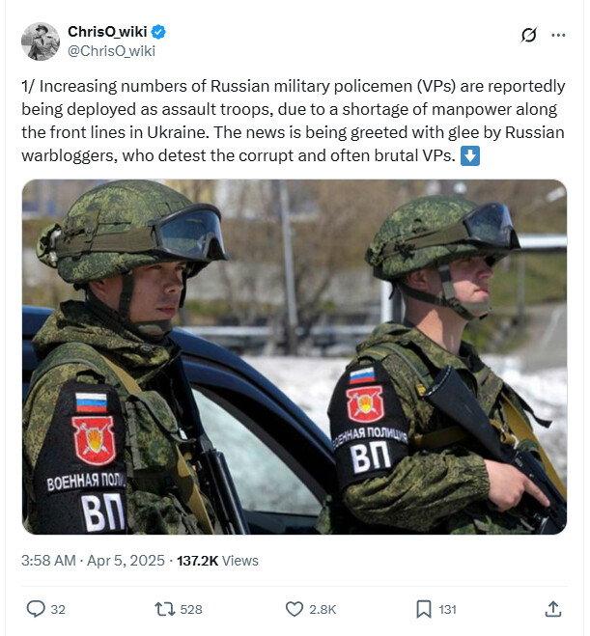Click the share upload arrow icon
The height and width of the screenshot is (636, 590).
click(x=553, y=609)
